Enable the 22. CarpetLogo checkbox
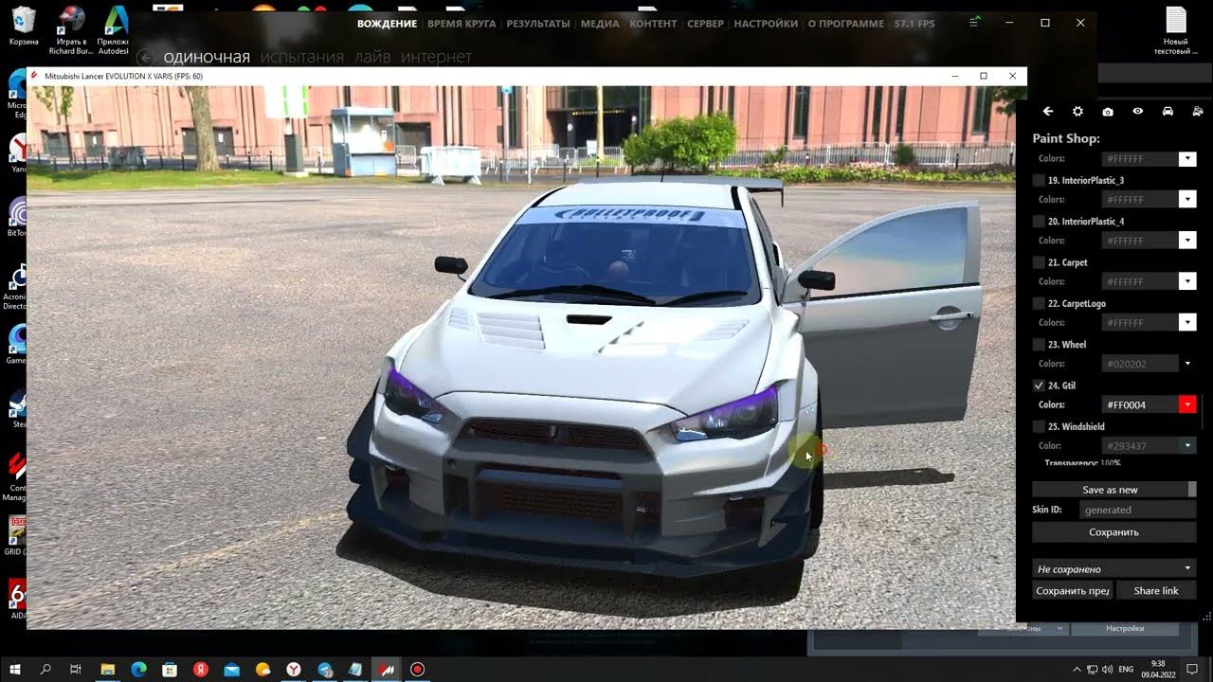Image resolution: width=1213 pixels, height=682 pixels. pos(1039,303)
